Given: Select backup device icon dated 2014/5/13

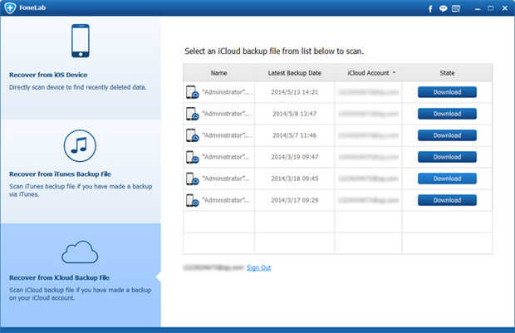Looking at the screenshot, I should 193,92.
